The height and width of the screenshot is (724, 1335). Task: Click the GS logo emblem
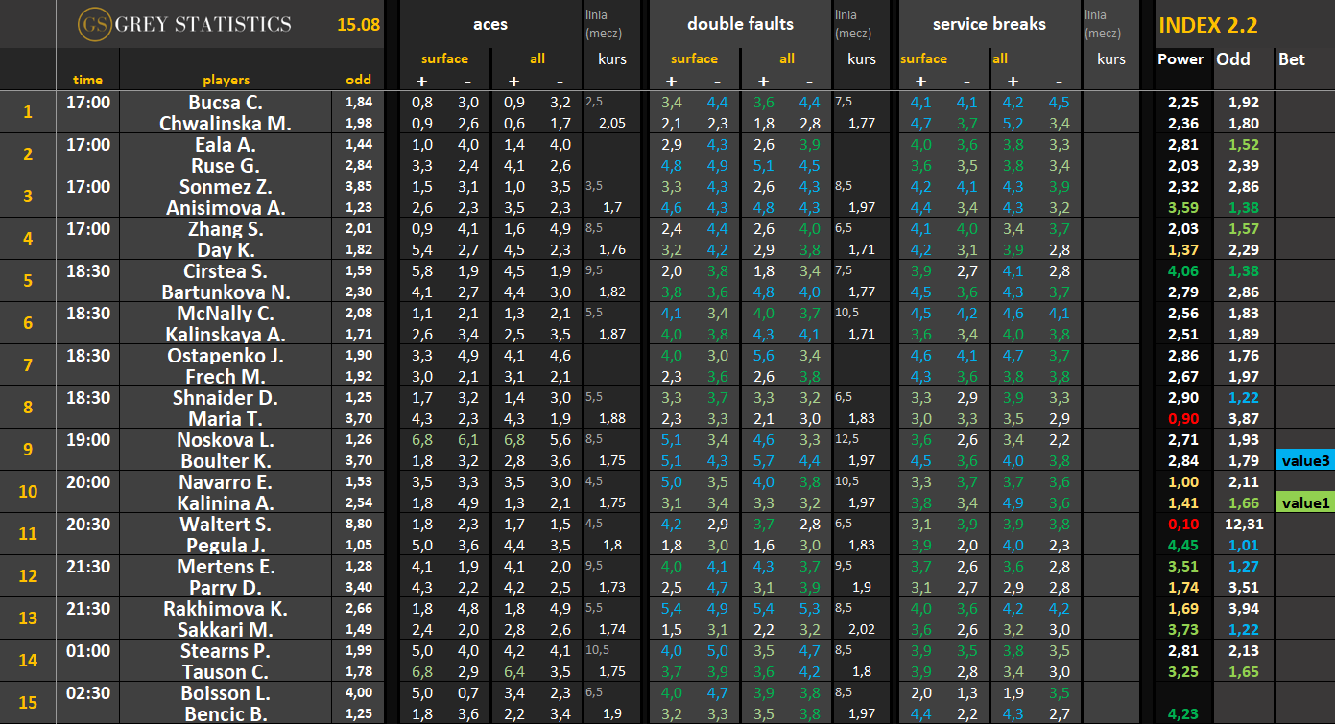click(x=95, y=24)
